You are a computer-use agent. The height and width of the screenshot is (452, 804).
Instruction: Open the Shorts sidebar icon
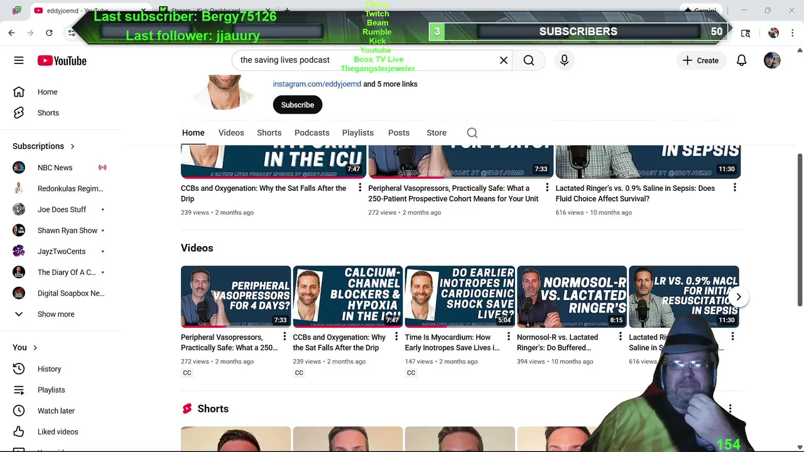[x=19, y=113]
